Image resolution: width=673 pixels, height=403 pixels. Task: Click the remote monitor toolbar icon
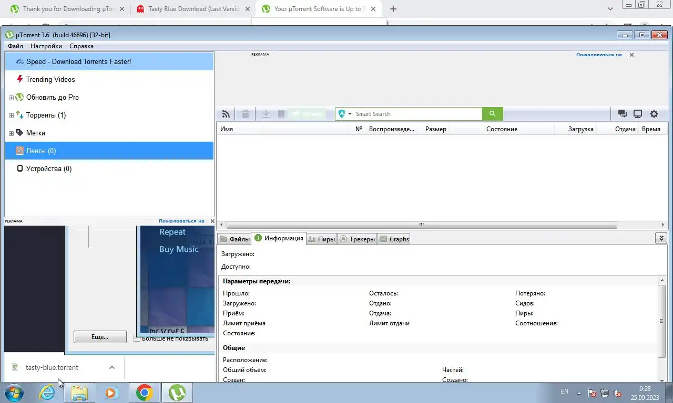point(638,114)
